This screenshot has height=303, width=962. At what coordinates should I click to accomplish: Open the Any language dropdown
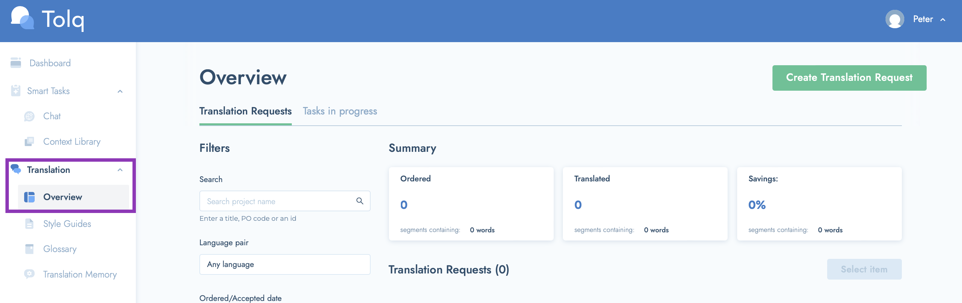click(x=285, y=264)
